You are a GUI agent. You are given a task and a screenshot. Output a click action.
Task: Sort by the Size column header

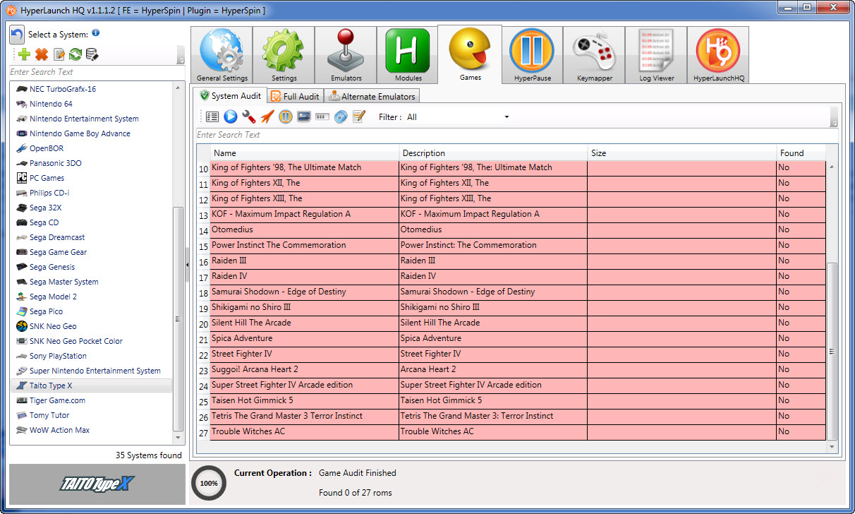(682, 153)
